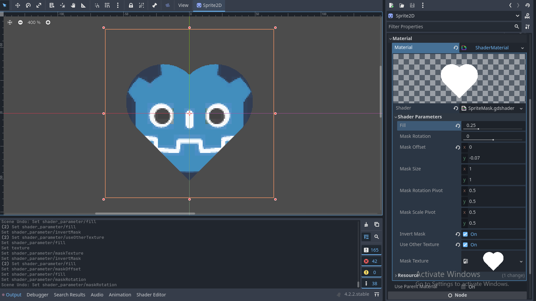Switch to the Rotate Mode tool
The height and width of the screenshot is (301, 536).
(x=28, y=5)
